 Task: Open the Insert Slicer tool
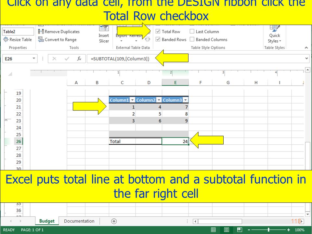104,34
